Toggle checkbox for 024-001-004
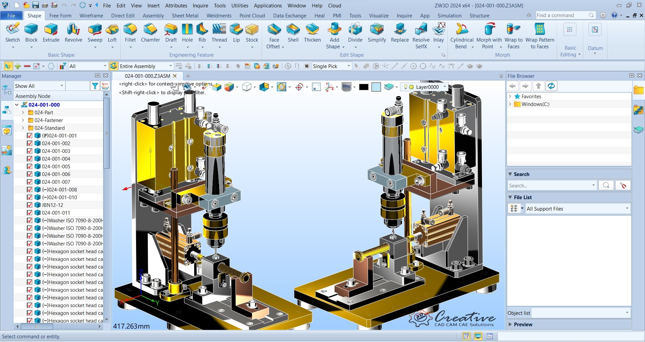This screenshot has width=645, height=342. point(30,159)
